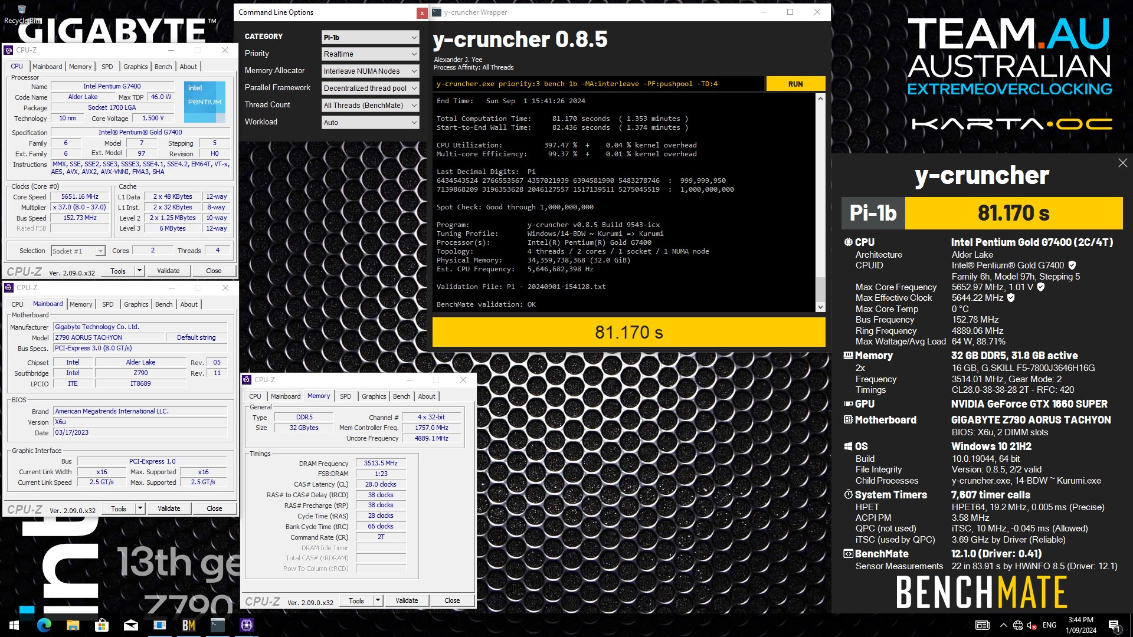Screen dimensions: 1133x637
Task: Open Tools dropdown arrow in CPU-Z Memory window
Action: coord(378,600)
